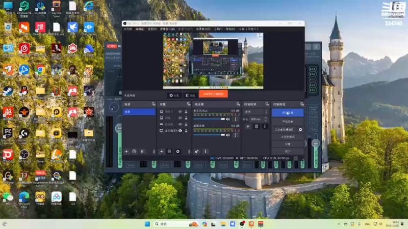Image resolution: width=408 pixels, height=229 pixels.
Task: Add a transition with the plus icon in Scene Transitions
Action: click(248, 126)
